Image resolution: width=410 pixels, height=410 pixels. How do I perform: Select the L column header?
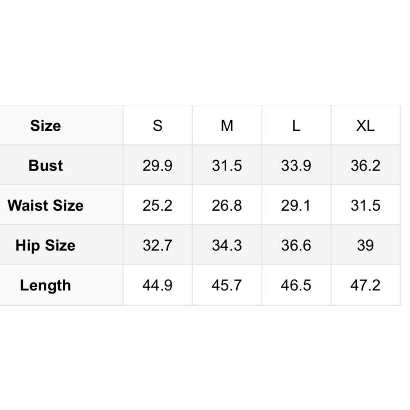296,125
